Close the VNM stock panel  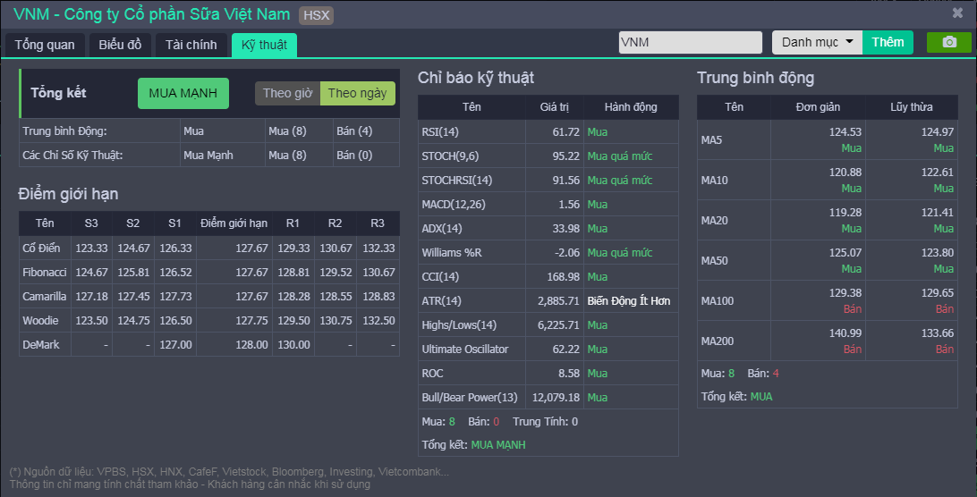pyautogui.click(x=957, y=13)
